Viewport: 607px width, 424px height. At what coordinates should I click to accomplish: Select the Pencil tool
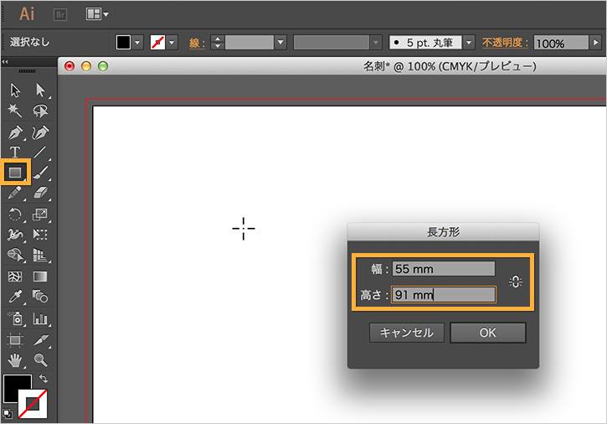pyautogui.click(x=15, y=193)
